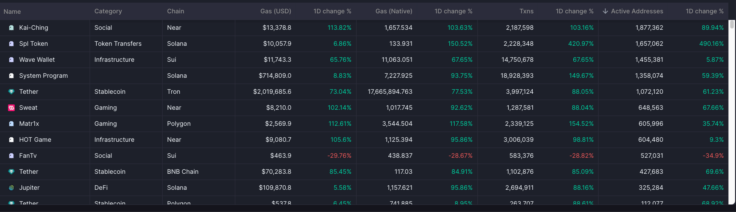Click the Jupiter logo icon
The width and height of the screenshot is (736, 212).
click(12, 188)
